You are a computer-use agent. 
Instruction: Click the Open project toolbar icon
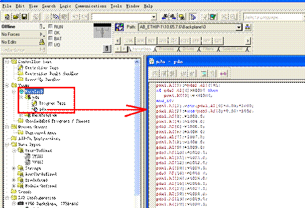pos(16,17)
